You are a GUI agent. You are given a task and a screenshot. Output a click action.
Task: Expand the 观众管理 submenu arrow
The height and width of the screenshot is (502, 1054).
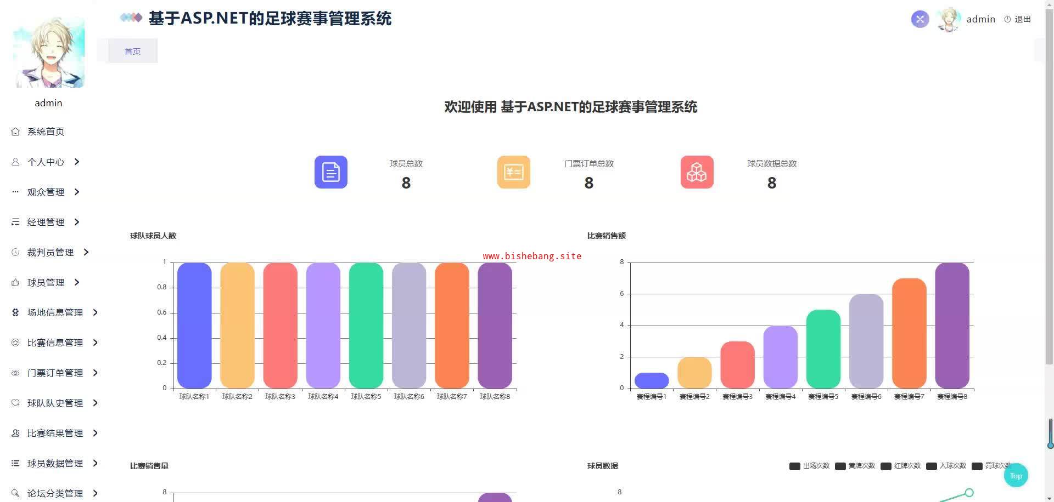click(x=77, y=192)
